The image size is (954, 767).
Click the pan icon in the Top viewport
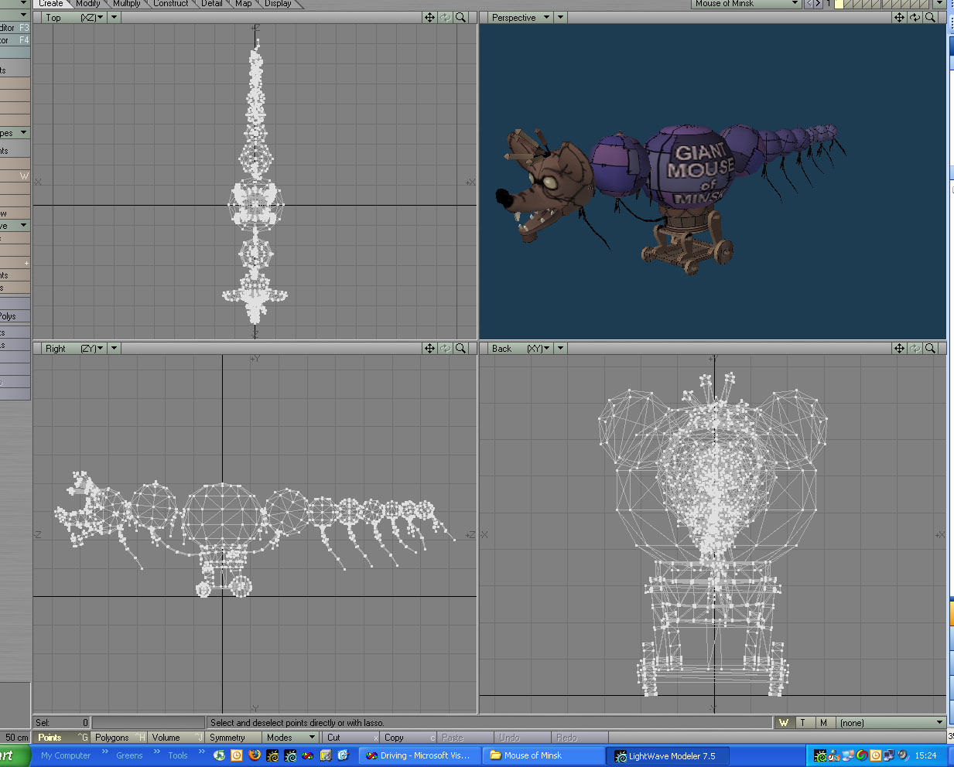click(429, 17)
